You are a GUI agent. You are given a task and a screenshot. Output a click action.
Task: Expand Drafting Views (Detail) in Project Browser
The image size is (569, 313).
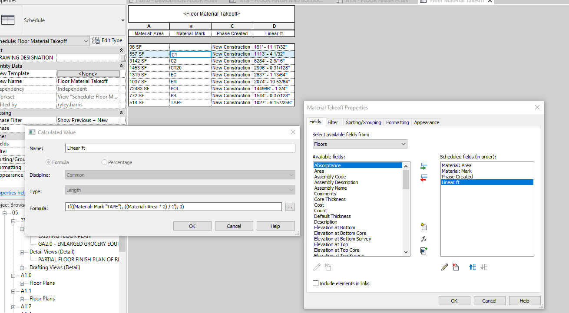click(x=22, y=267)
